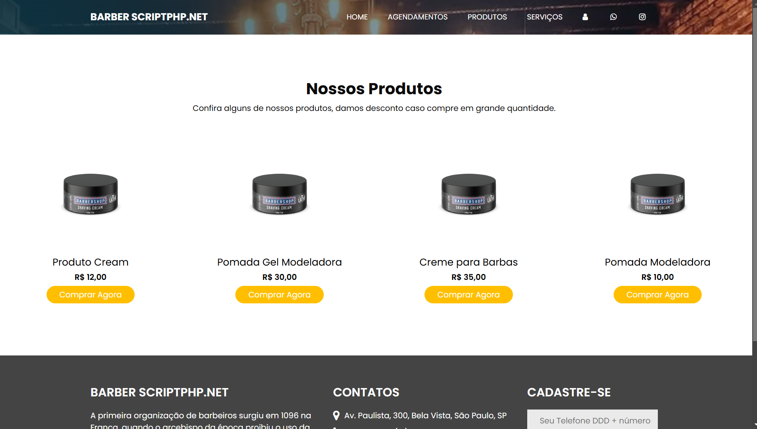Open the Pomada Gel Modeladora product image
The image size is (757, 429).
(x=280, y=194)
